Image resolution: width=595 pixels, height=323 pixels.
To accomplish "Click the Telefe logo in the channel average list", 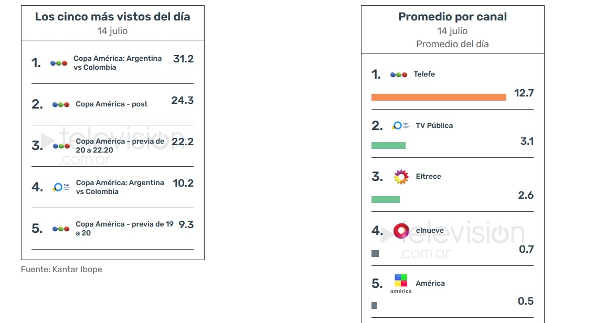I will pyautogui.click(x=399, y=74).
